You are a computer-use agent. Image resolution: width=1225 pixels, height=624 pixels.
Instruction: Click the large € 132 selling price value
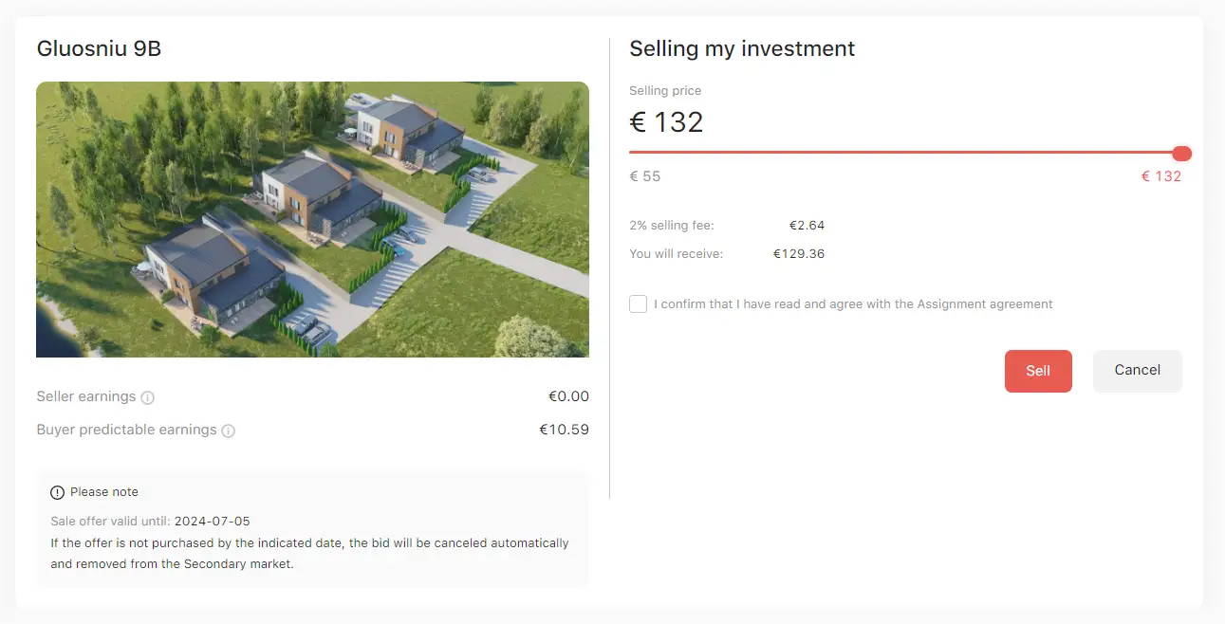tap(667, 122)
